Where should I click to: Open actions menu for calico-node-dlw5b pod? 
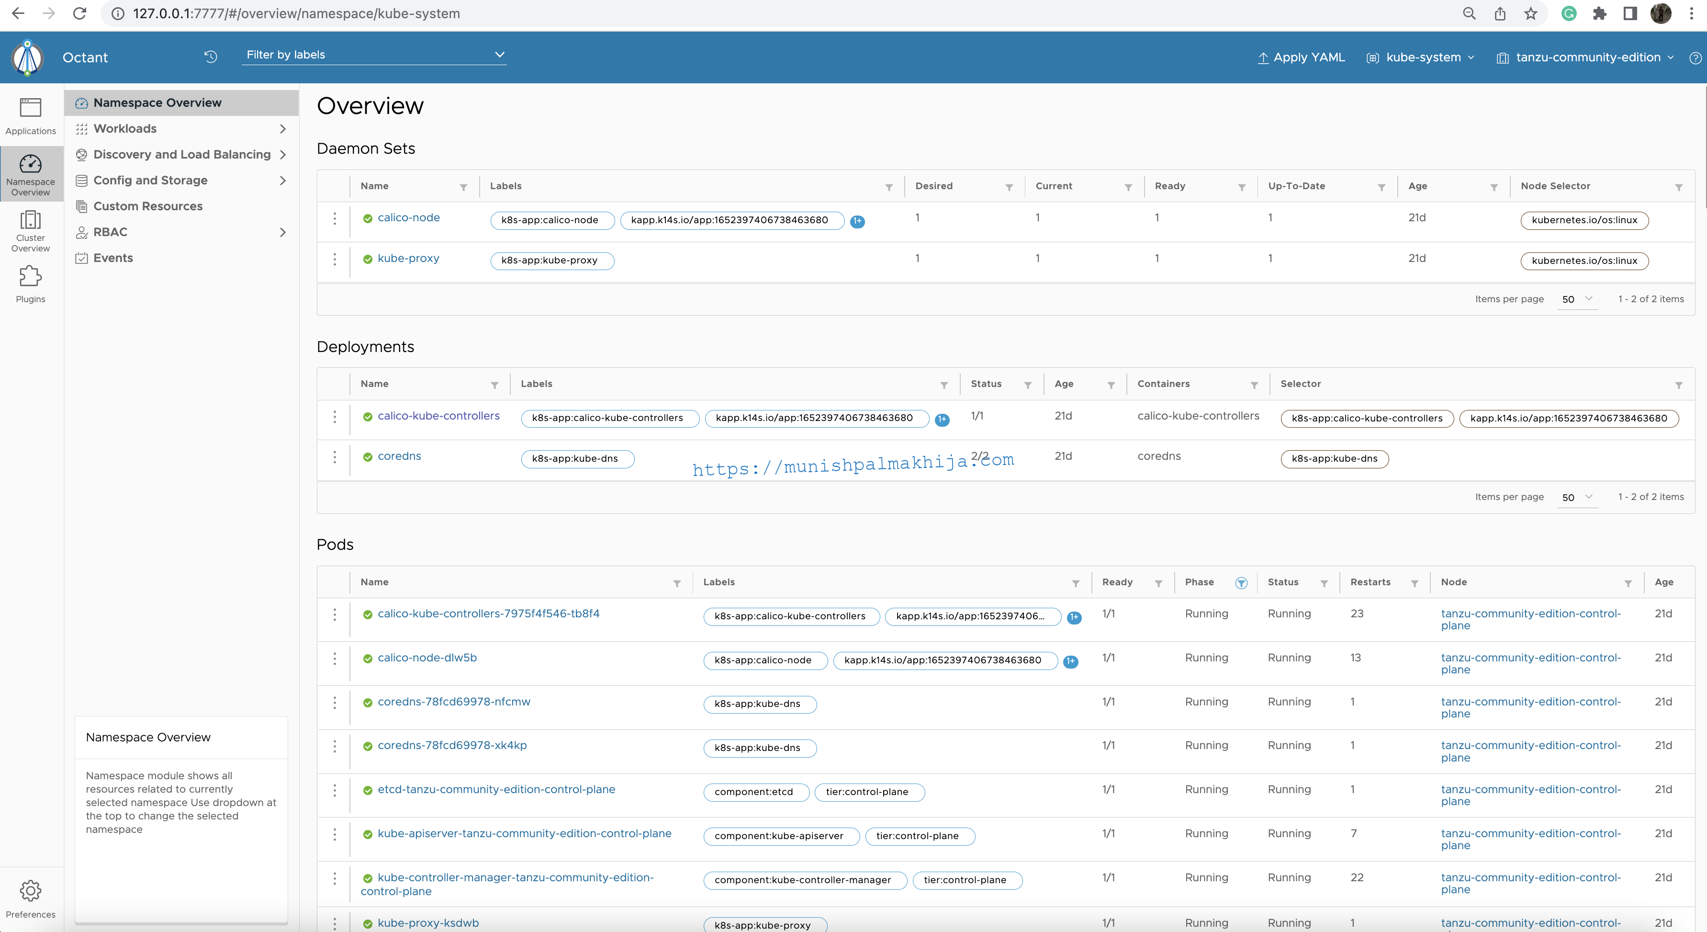click(335, 658)
